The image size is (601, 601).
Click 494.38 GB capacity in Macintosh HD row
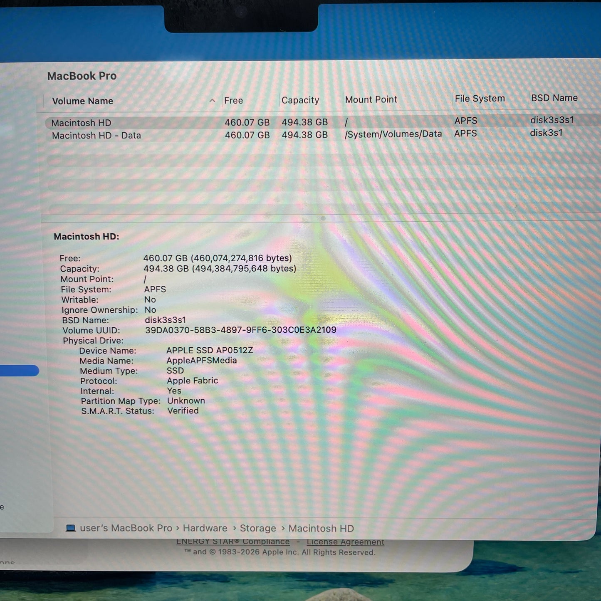point(304,122)
